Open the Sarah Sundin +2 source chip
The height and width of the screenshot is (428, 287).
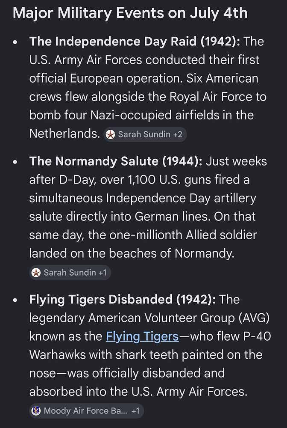[x=145, y=134]
